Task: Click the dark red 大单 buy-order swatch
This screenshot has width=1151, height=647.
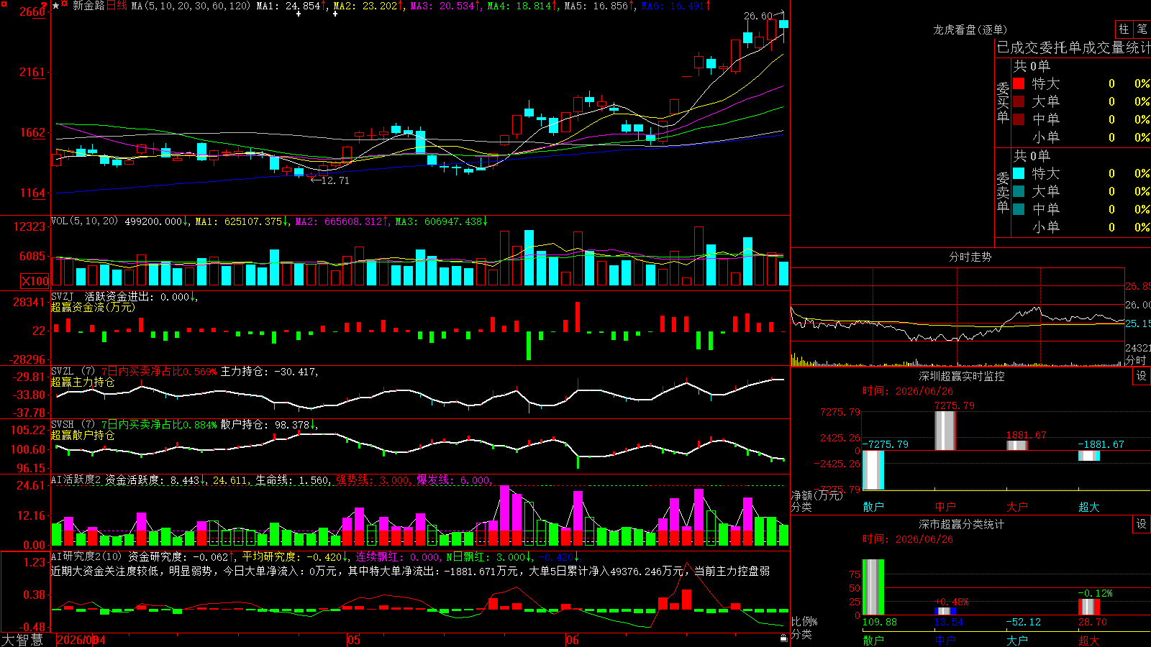Action: 1019,101
